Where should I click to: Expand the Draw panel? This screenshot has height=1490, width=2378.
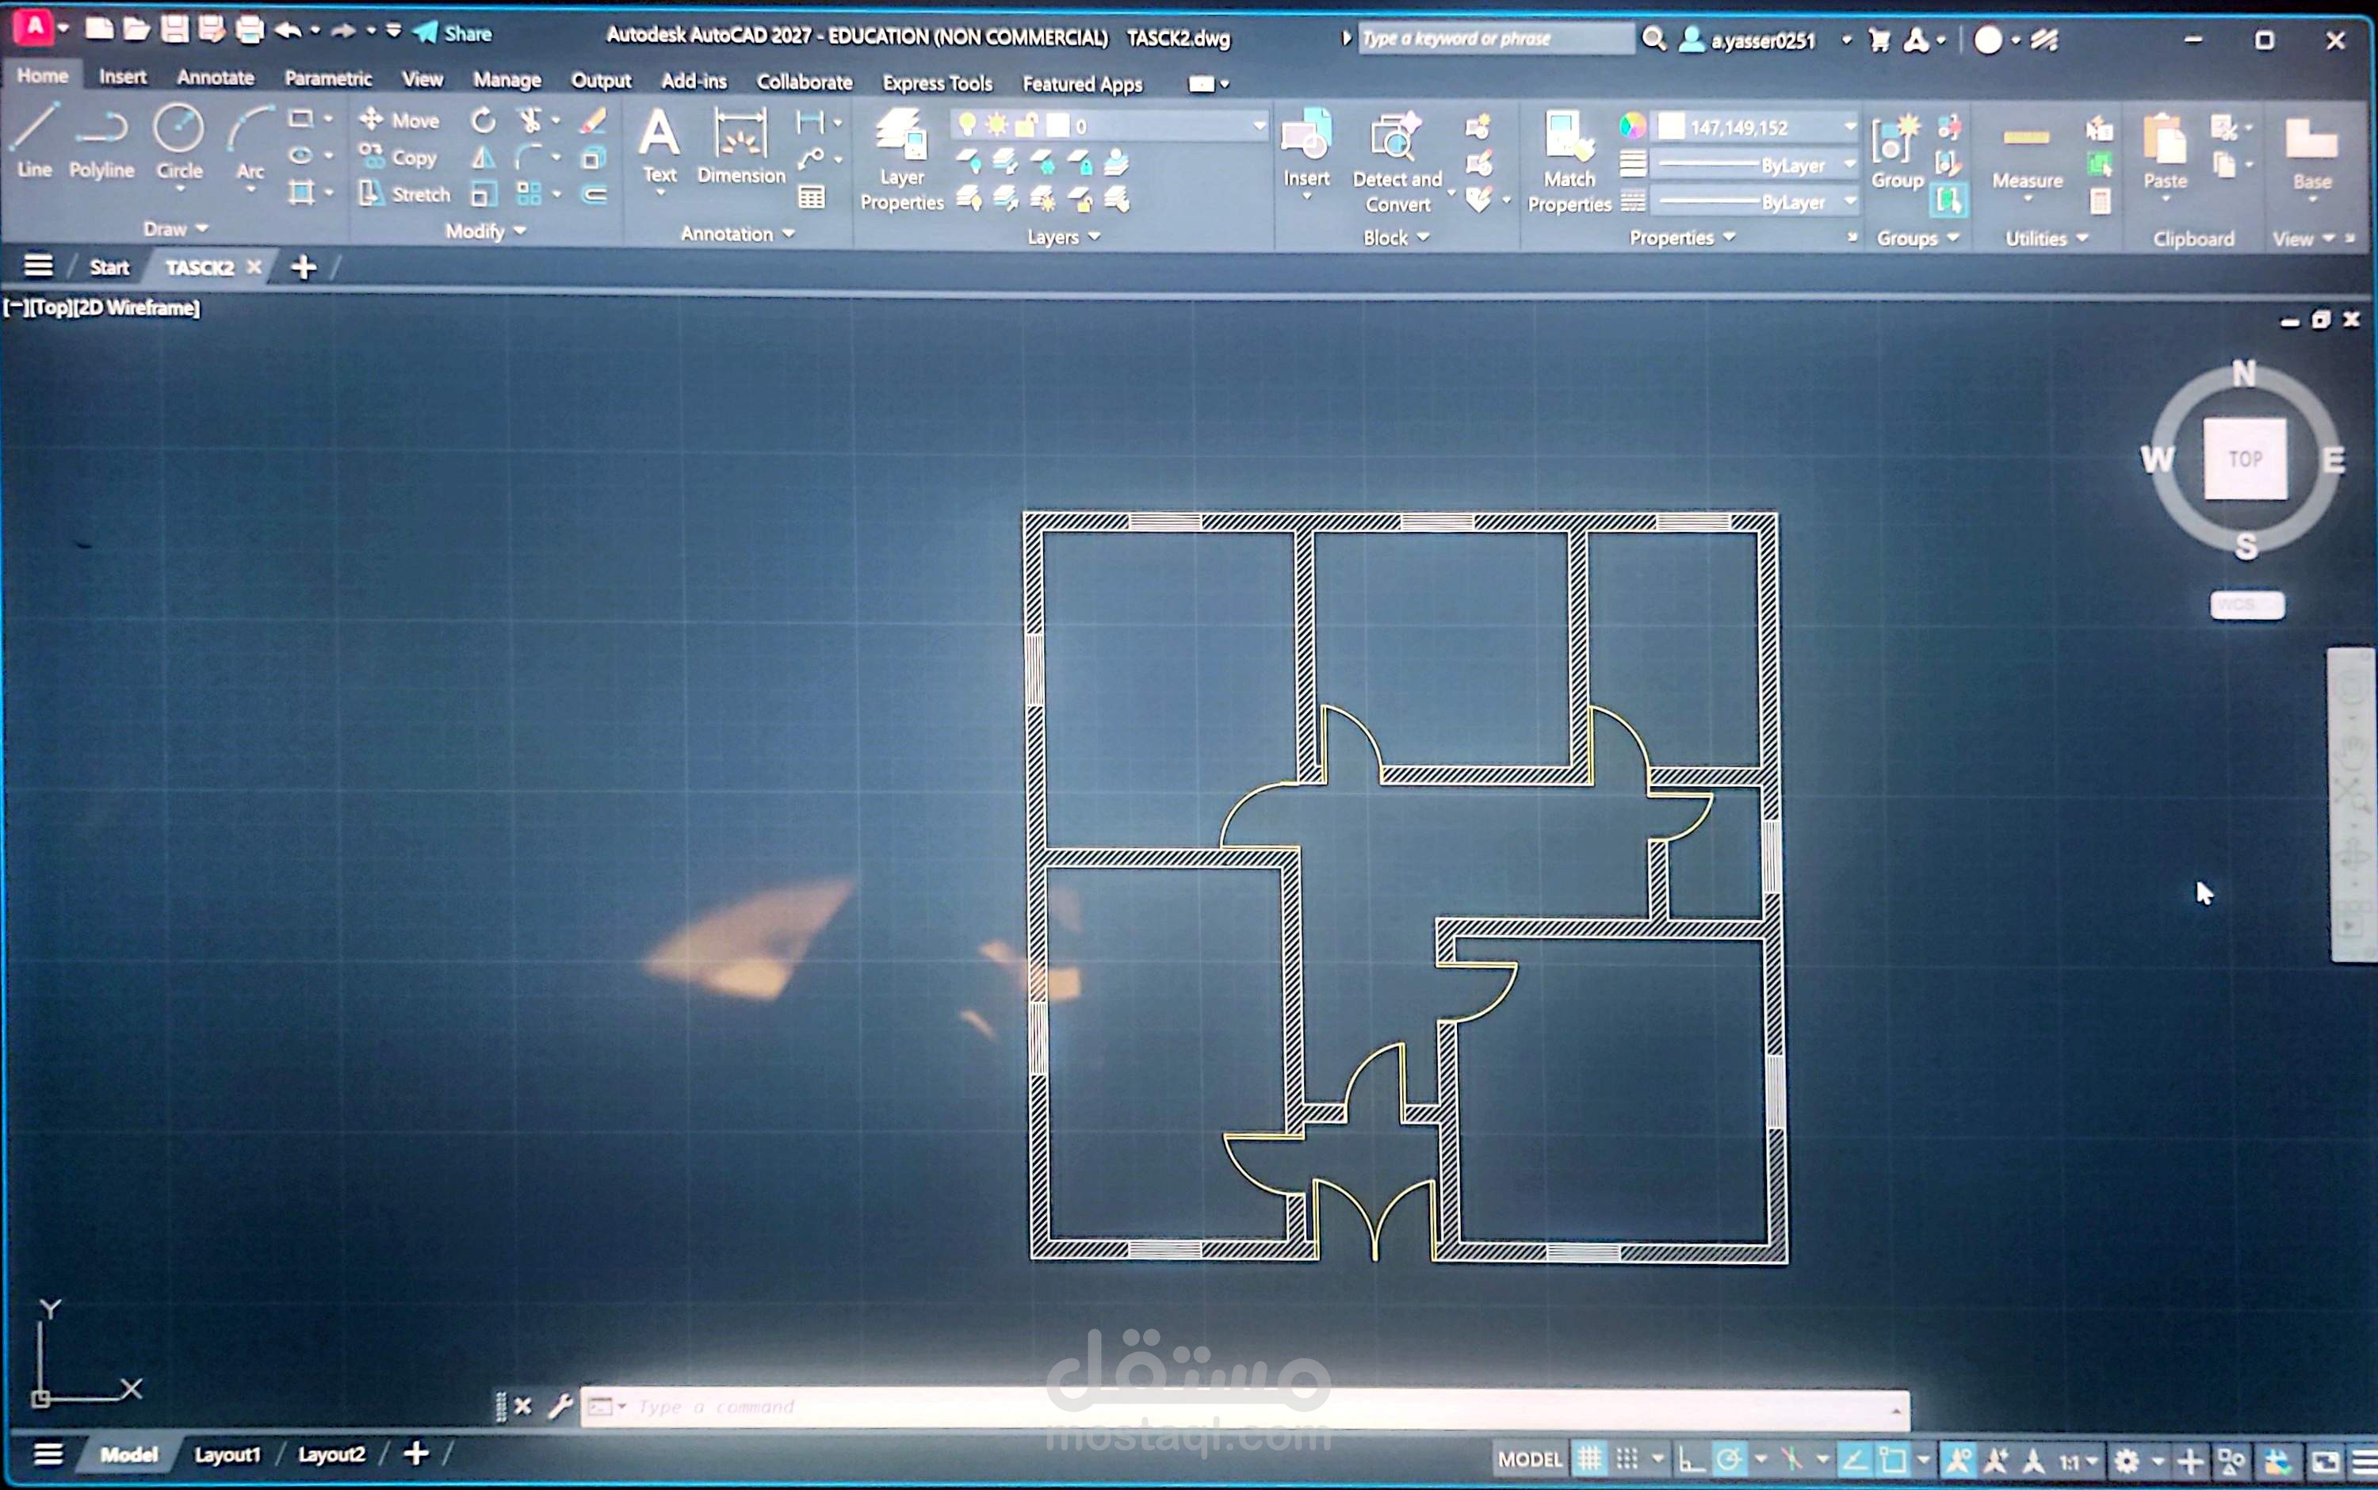point(175,228)
